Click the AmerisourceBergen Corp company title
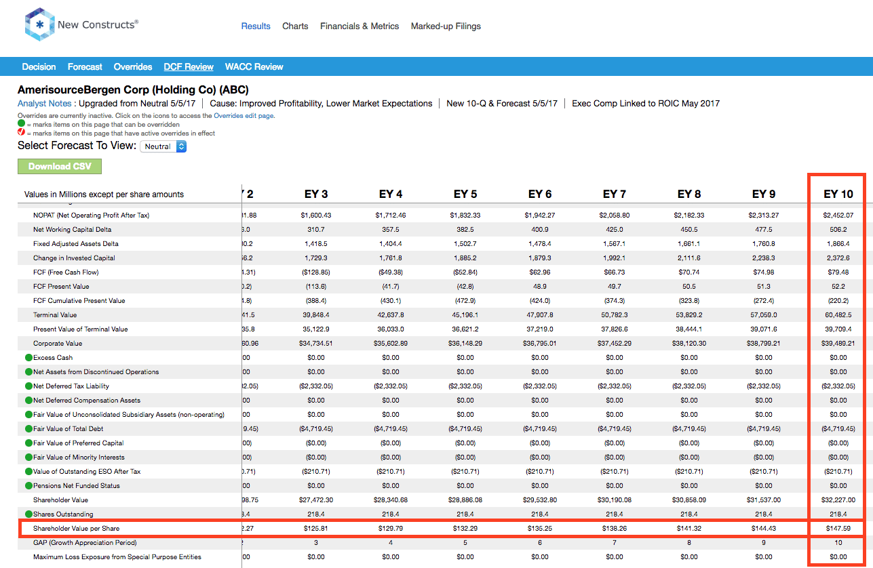873x568 pixels. coord(133,89)
